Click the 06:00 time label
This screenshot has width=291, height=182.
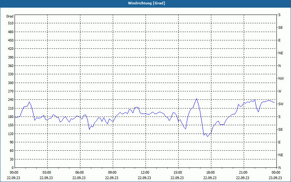pos(79,172)
